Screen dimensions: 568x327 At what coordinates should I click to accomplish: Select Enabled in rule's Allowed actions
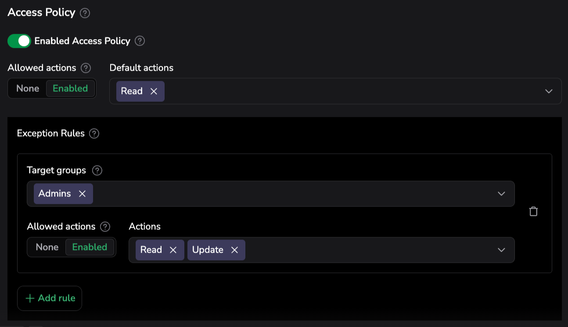tap(90, 247)
